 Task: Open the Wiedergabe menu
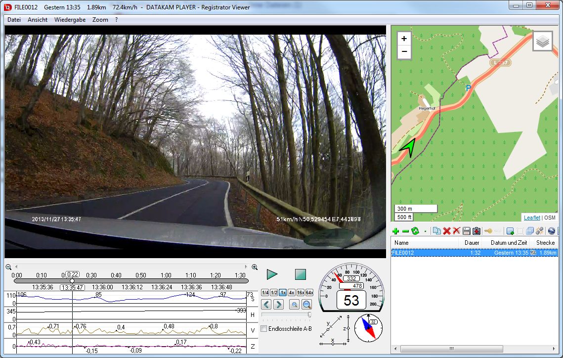70,20
